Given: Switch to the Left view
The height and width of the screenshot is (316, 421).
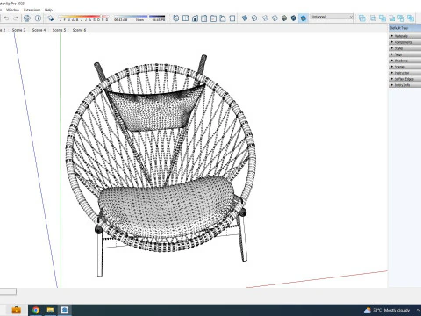Looking at the screenshot, I should (x=223, y=18).
